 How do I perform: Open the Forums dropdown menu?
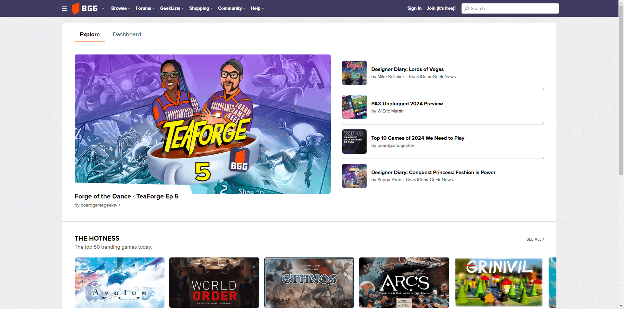tap(145, 8)
